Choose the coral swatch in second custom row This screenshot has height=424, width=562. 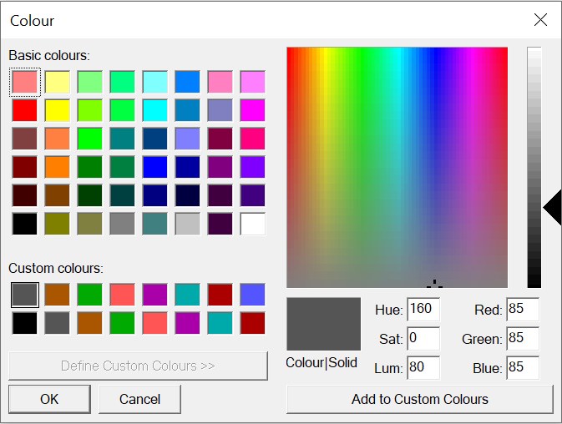coord(154,323)
